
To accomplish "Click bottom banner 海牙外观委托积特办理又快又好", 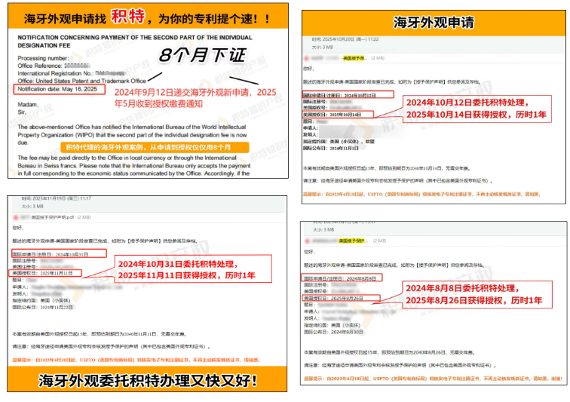I will click(147, 381).
